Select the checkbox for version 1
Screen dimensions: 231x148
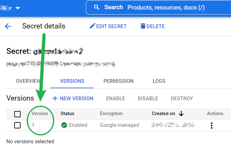[x=17, y=125]
